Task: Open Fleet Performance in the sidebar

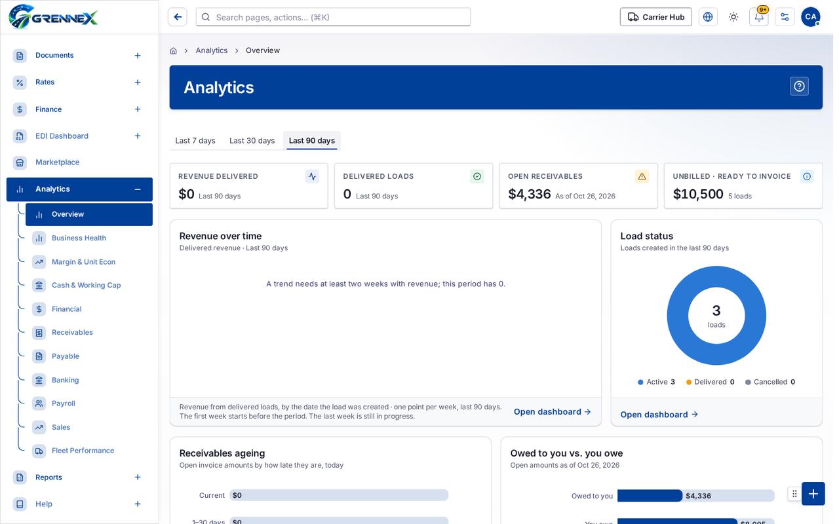Action: pyautogui.click(x=89, y=451)
